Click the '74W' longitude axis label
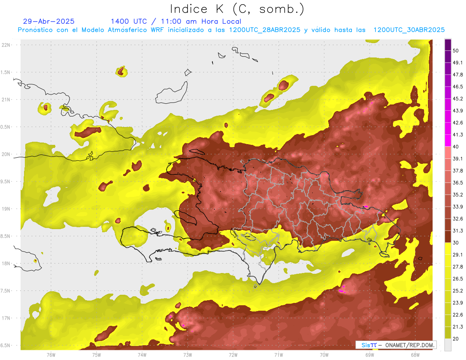This screenshot has width=466, height=360. pyautogui.click(x=142, y=355)
